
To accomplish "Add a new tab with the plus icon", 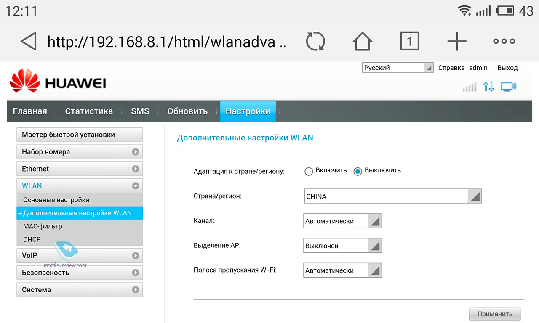I will coord(457,42).
